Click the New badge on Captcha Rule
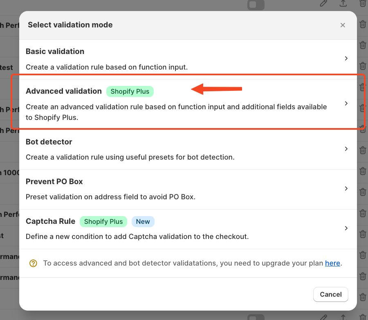The width and height of the screenshot is (368, 320). click(x=143, y=222)
